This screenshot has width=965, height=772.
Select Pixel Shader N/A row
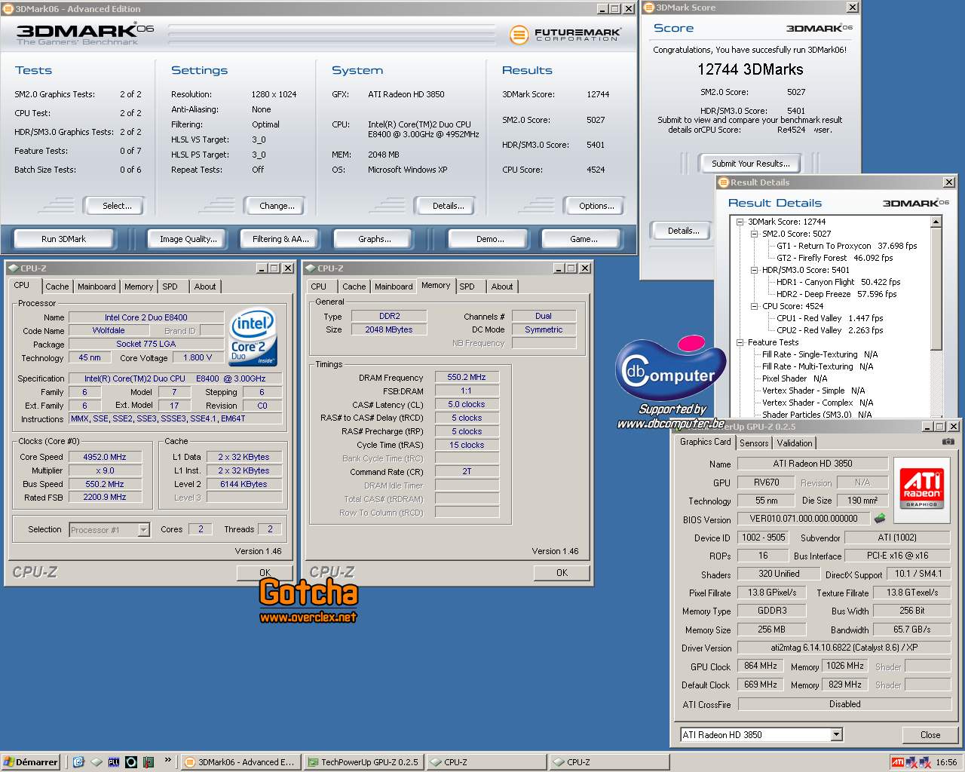(795, 378)
